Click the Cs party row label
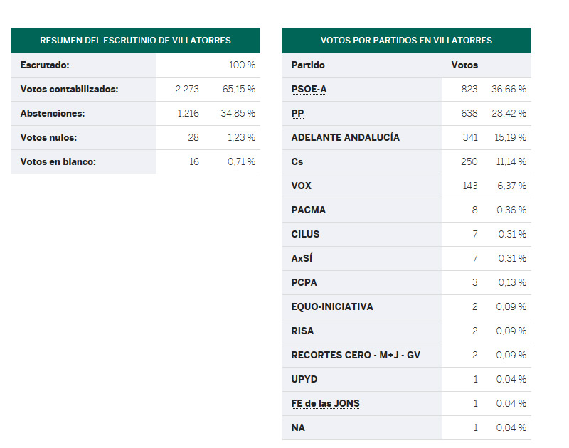The image size is (569, 448). click(x=297, y=162)
